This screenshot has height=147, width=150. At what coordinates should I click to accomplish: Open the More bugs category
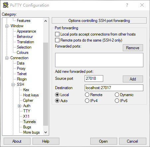pyautogui.click(x=32, y=132)
